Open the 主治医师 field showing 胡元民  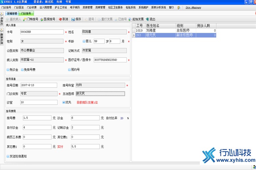pyautogui.click(x=101, y=94)
